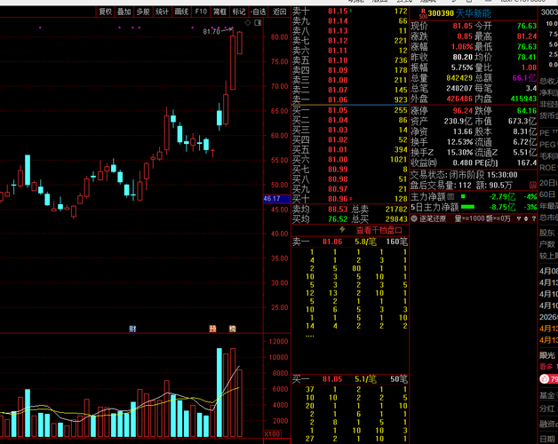558x444 pixels.
Task: Open the tick filter funnel icon
Action: (x=519, y=218)
